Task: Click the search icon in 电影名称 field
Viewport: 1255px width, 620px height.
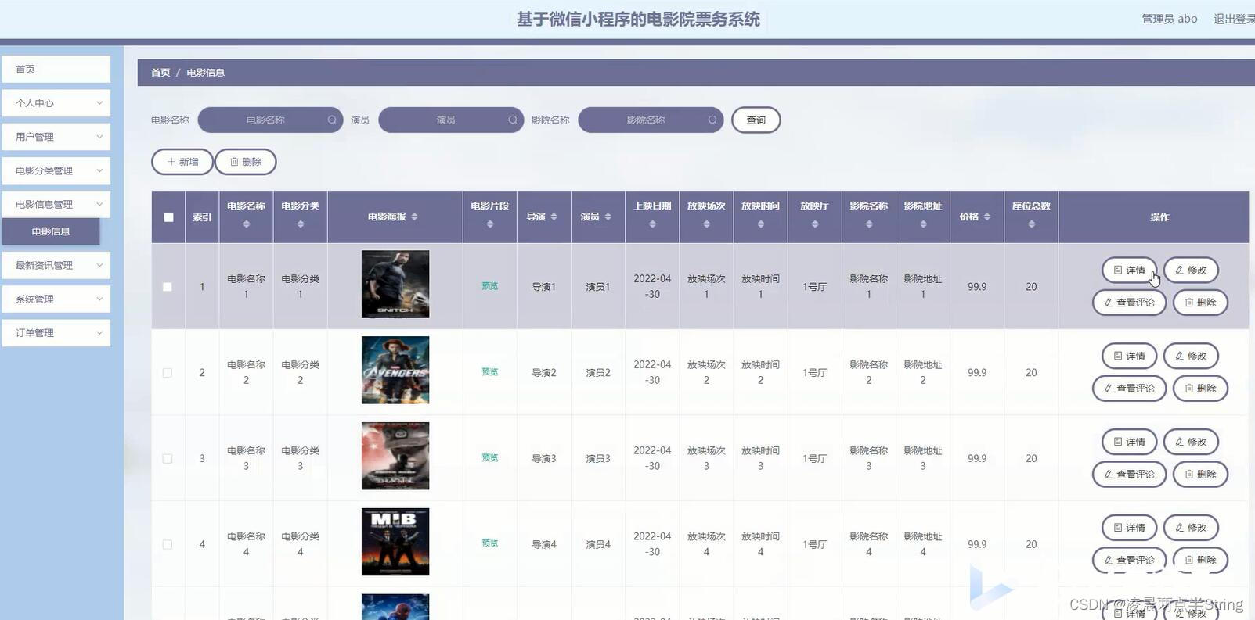Action: point(332,120)
